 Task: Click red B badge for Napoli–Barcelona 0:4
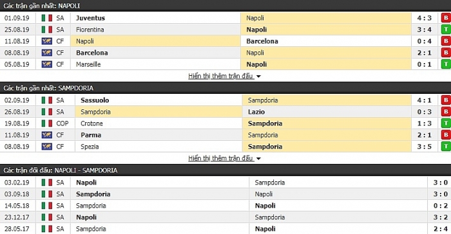point(446,41)
